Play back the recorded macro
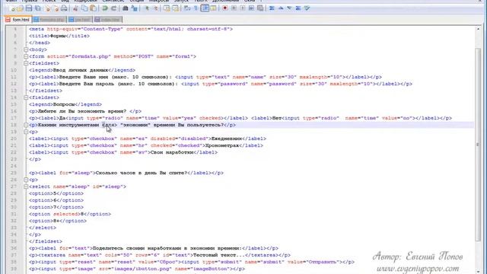 click(243, 8)
